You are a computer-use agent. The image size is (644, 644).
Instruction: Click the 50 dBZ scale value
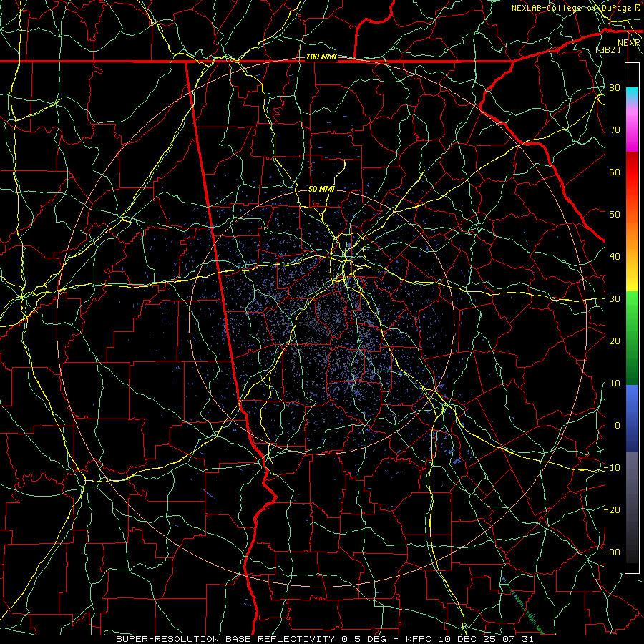tap(615, 215)
